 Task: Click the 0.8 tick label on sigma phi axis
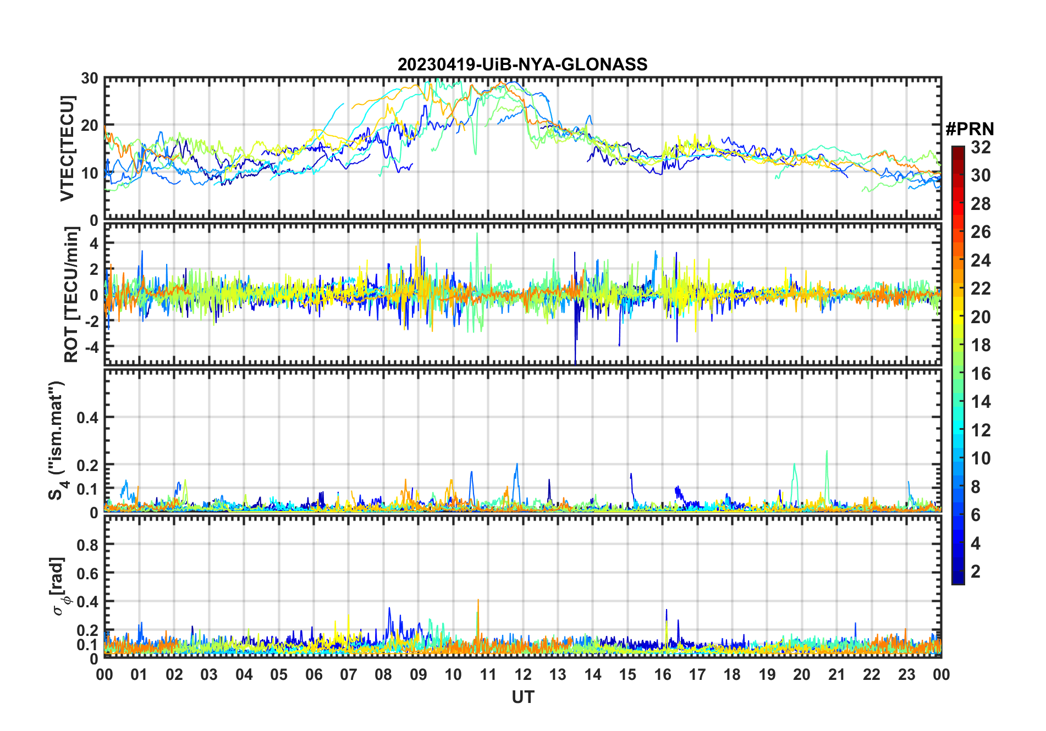[x=88, y=545]
